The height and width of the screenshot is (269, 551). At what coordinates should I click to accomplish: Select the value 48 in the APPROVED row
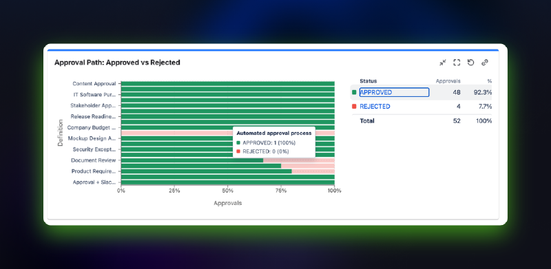coord(457,92)
